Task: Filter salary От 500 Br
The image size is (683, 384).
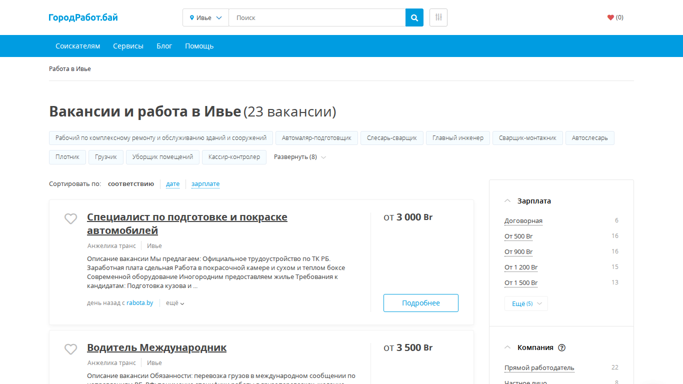Action: pos(518,236)
